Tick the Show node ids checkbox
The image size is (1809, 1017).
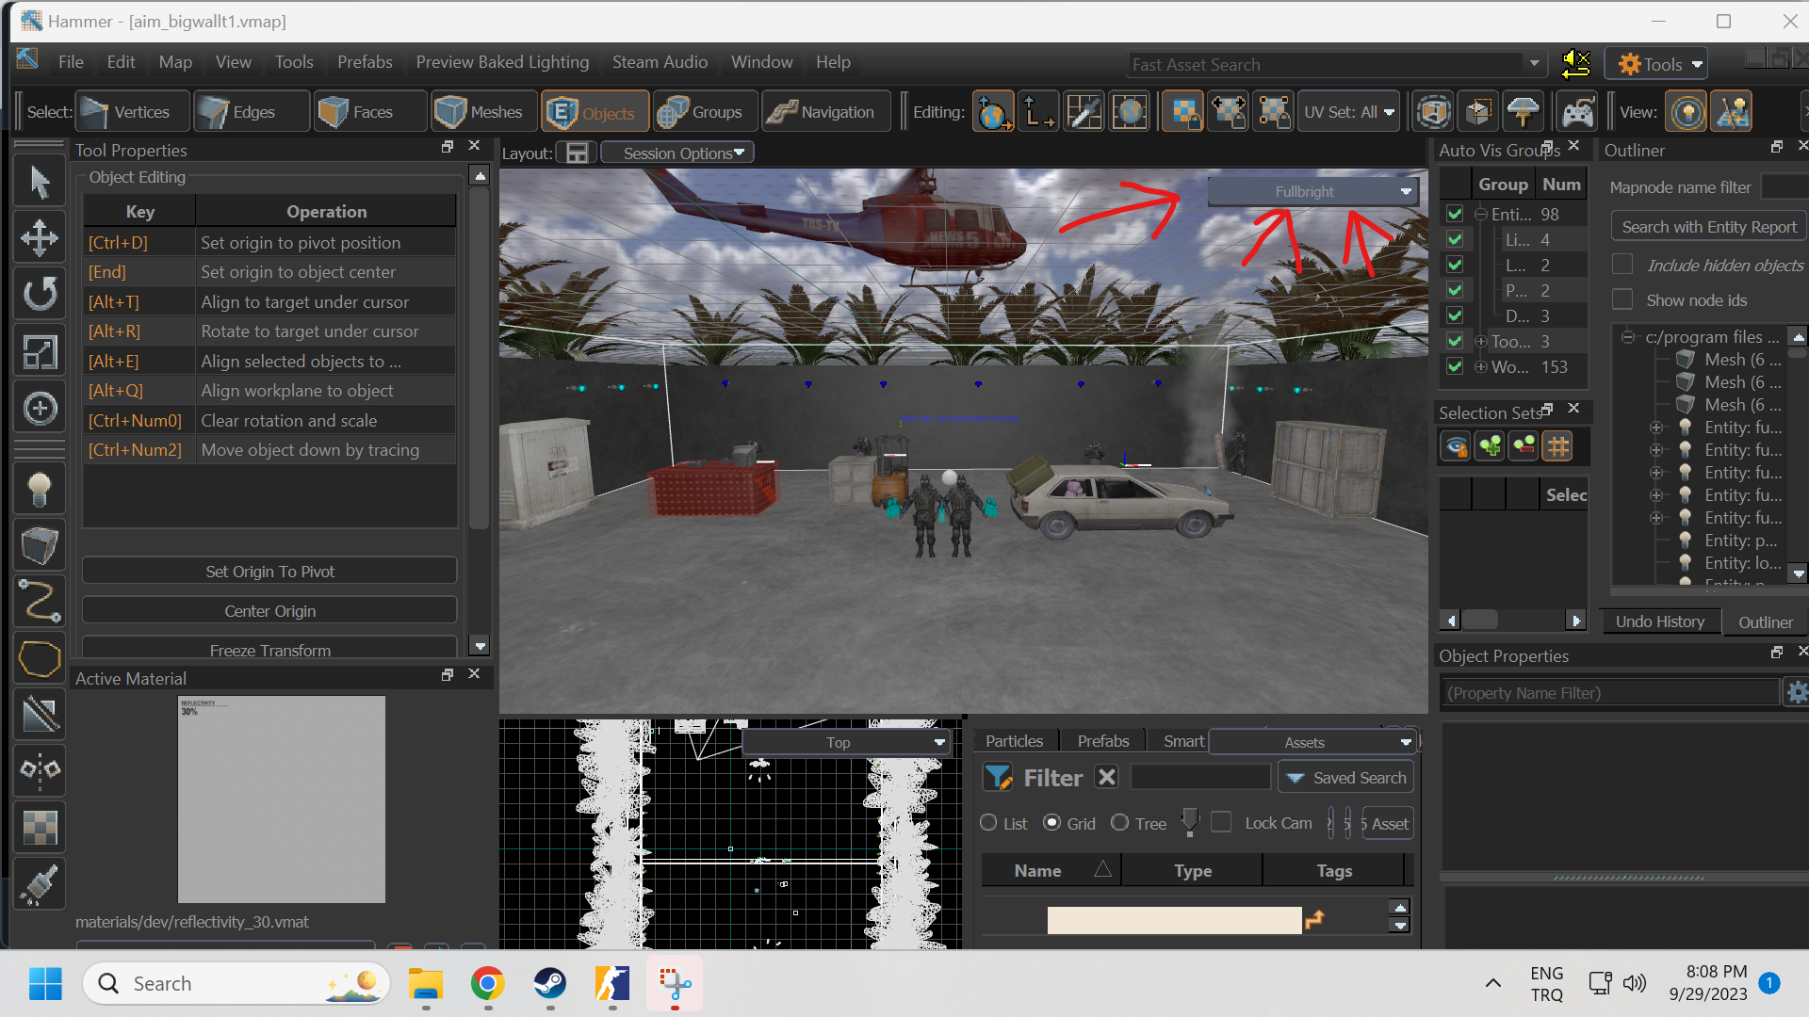click(1622, 300)
